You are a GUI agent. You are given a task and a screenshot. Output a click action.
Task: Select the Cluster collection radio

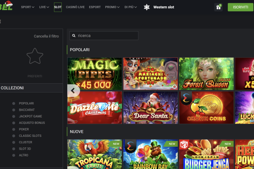click(x=14, y=142)
